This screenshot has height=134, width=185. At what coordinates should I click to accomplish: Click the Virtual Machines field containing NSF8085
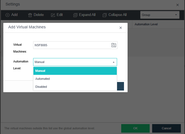(x=72, y=45)
